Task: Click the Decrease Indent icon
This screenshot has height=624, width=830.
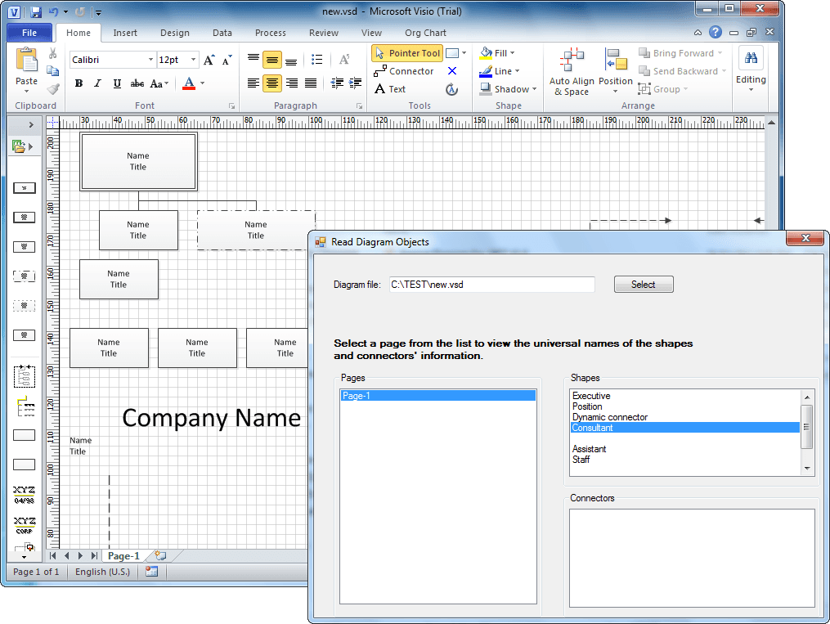Action: coord(337,83)
